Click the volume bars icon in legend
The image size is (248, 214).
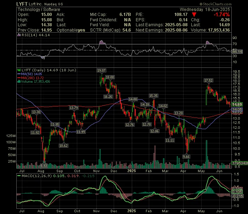pos(19,82)
